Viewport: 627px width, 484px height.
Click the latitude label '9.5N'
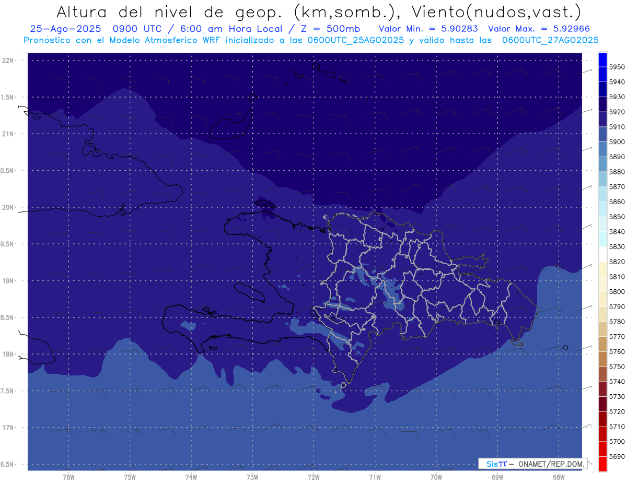8,244
